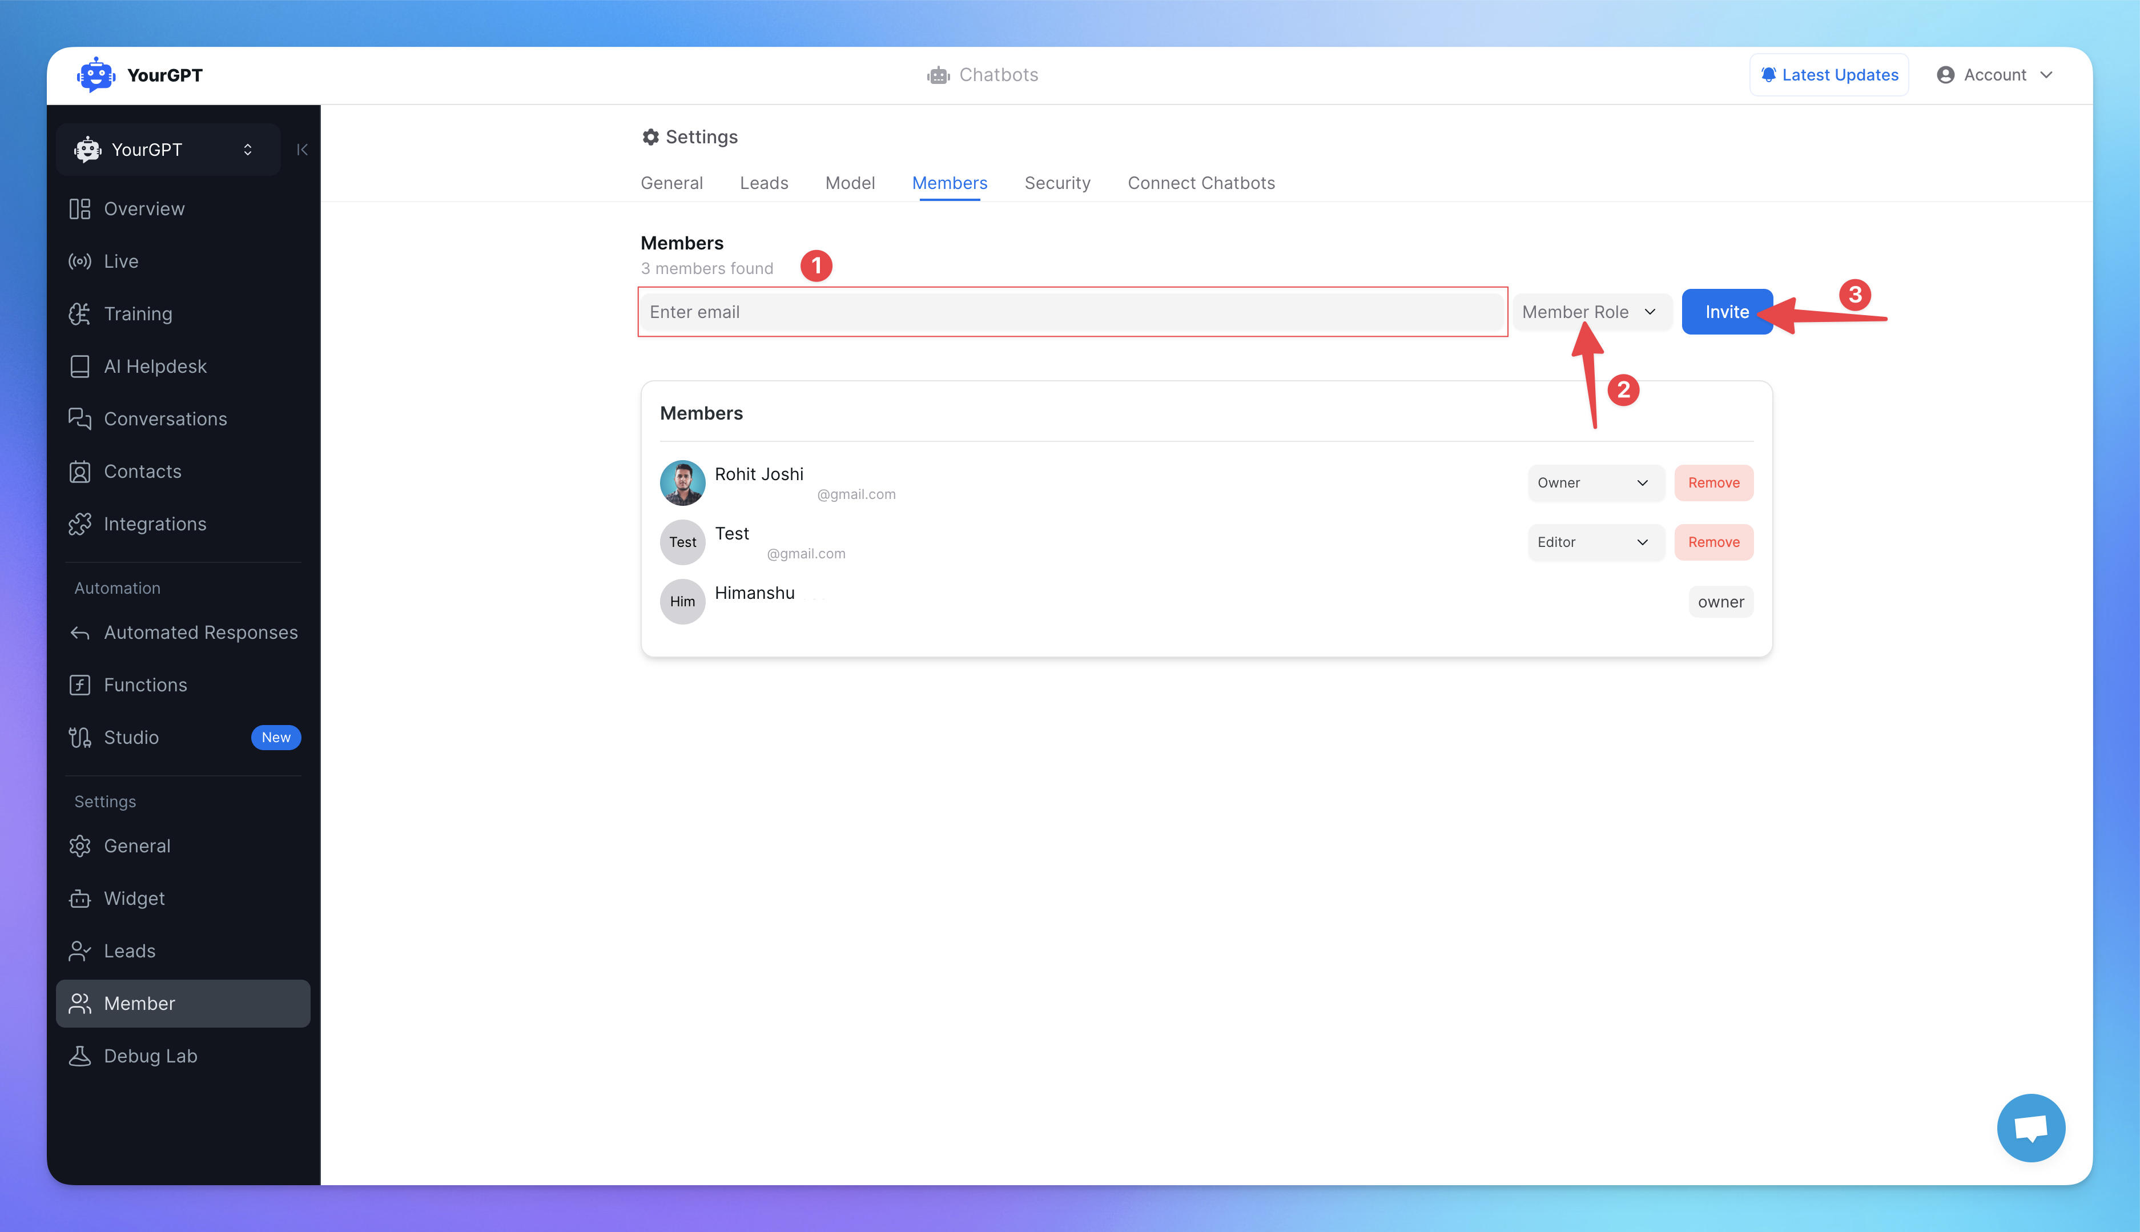
Task: Click the Rohit Joshi member name
Action: click(x=759, y=474)
